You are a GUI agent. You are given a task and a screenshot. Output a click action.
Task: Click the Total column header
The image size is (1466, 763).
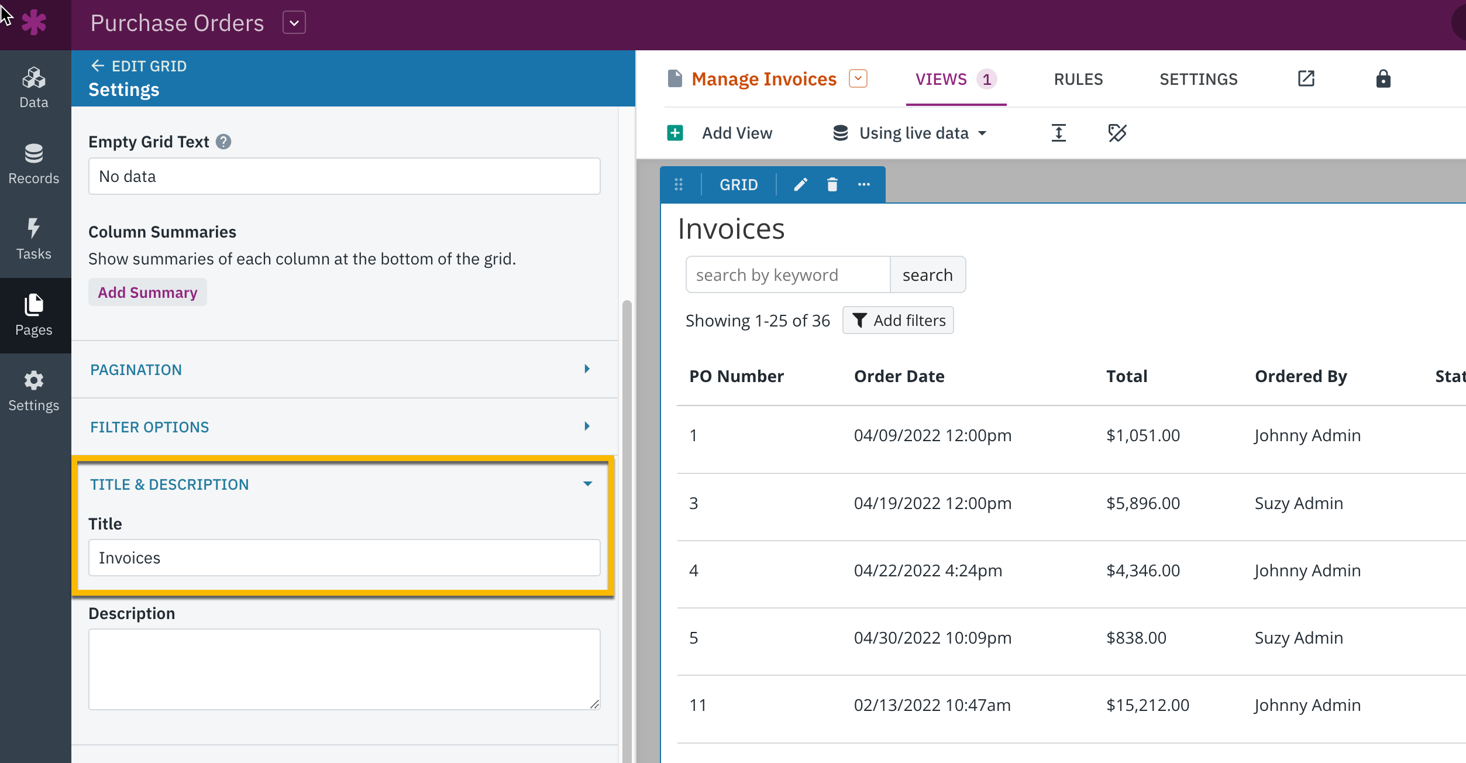pyautogui.click(x=1127, y=376)
